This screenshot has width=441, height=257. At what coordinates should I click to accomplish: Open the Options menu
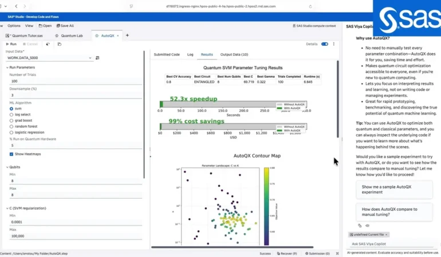14,26
